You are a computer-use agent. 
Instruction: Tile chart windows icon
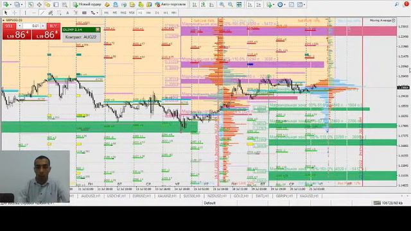[239, 4]
